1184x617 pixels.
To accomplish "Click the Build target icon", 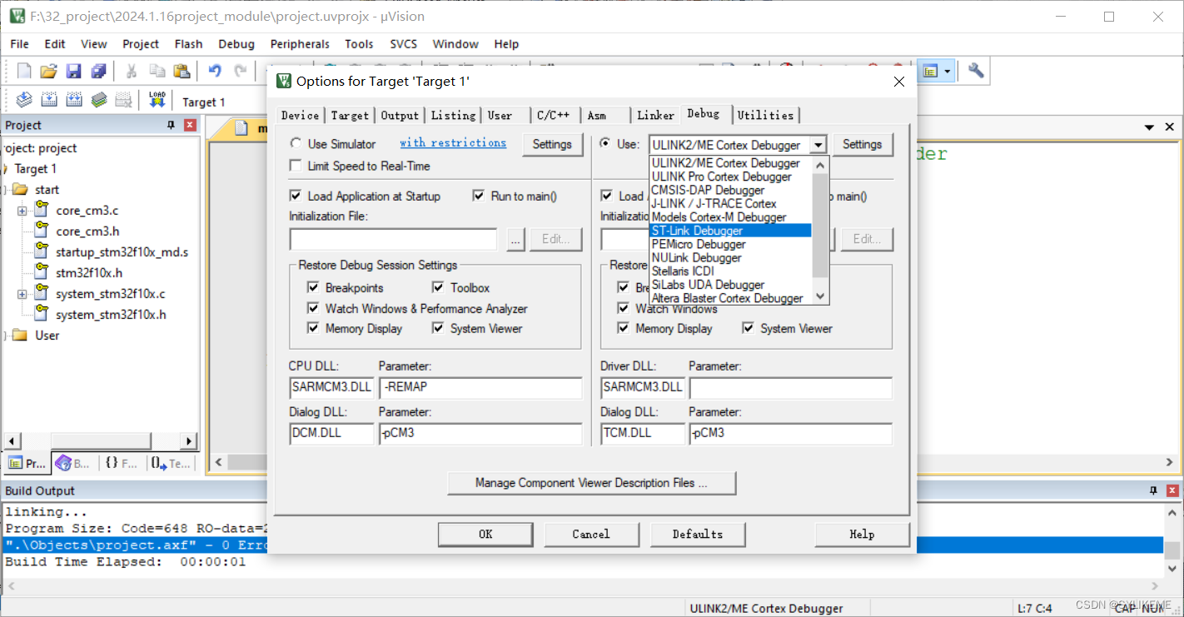I will coord(49,101).
